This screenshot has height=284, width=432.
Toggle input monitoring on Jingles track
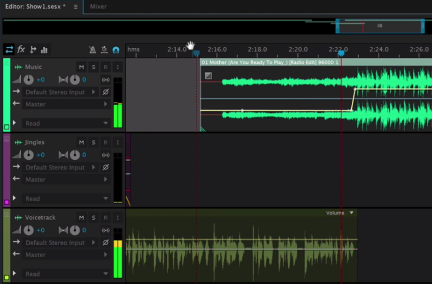[x=118, y=142]
